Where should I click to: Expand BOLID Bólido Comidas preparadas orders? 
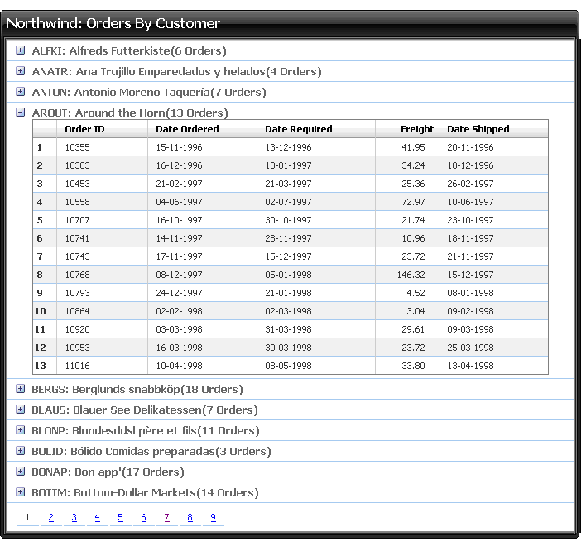(21, 451)
